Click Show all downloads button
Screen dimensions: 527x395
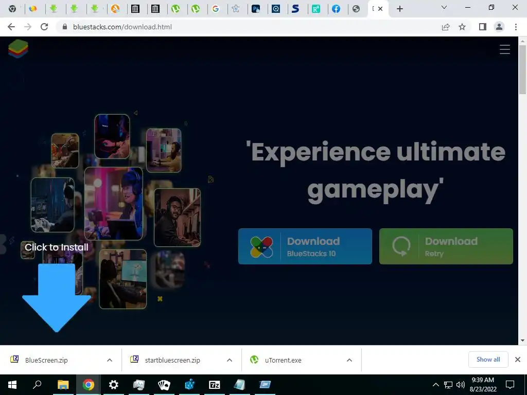pyautogui.click(x=488, y=360)
